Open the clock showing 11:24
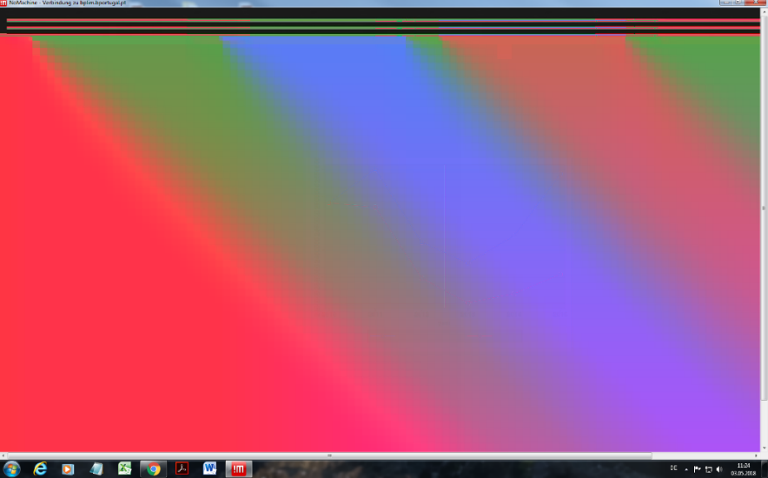 point(743,468)
